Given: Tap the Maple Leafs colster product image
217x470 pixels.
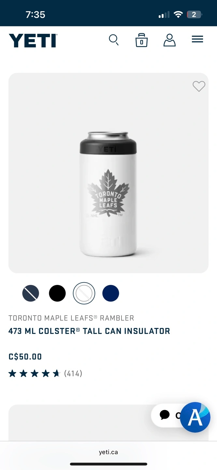Looking at the screenshot, I should [x=108, y=194].
